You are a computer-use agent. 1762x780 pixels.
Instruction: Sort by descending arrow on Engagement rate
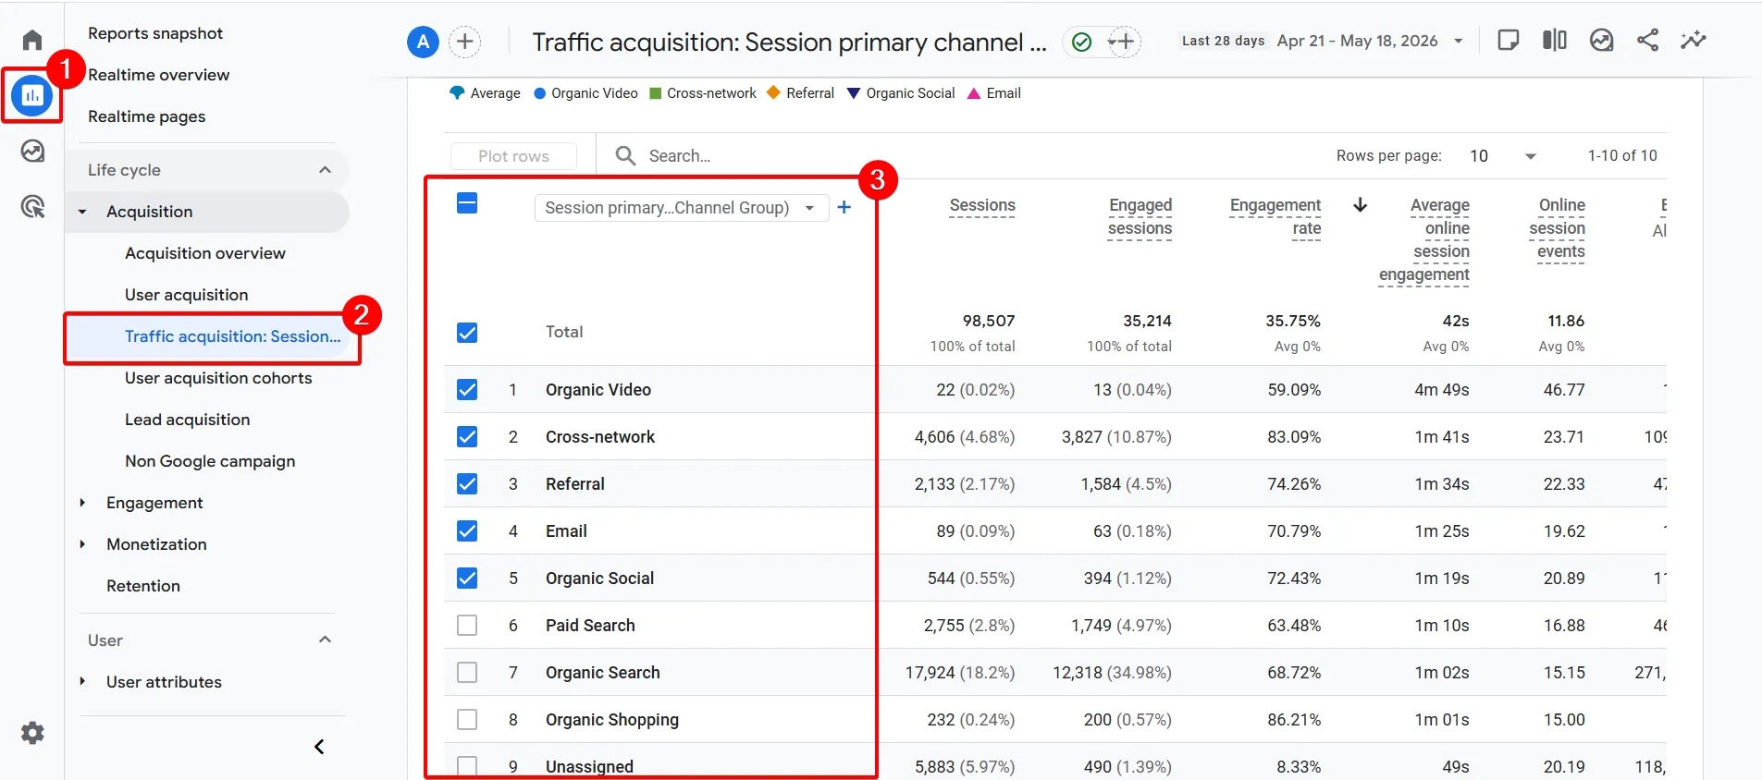pos(1360,205)
